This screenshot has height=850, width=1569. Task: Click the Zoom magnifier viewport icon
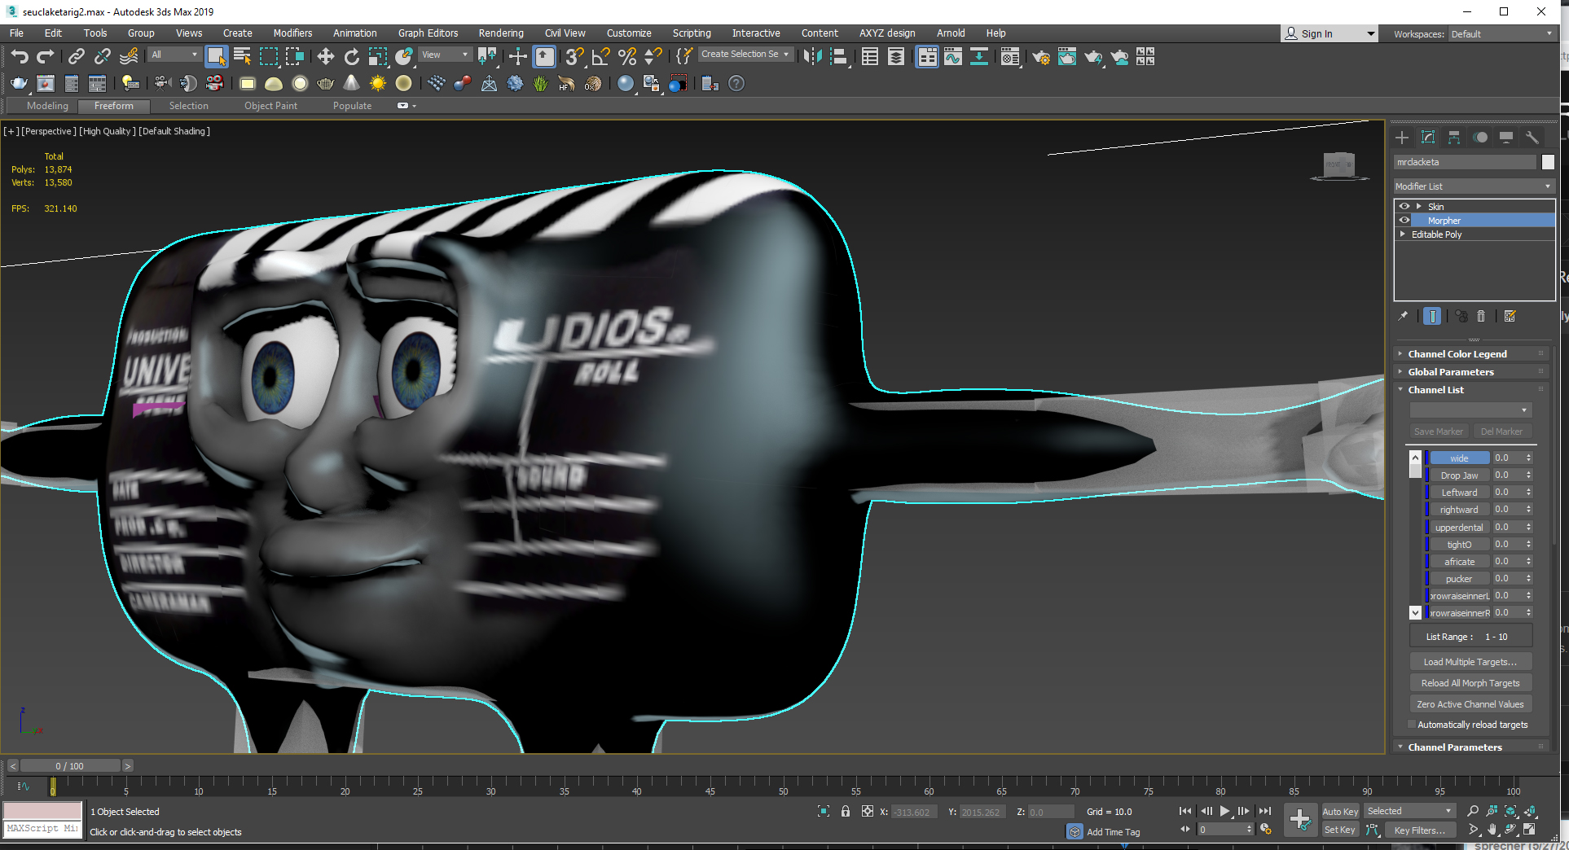(1473, 811)
